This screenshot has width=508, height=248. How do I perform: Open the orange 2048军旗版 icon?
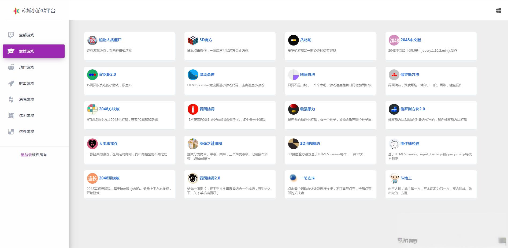(92, 178)
